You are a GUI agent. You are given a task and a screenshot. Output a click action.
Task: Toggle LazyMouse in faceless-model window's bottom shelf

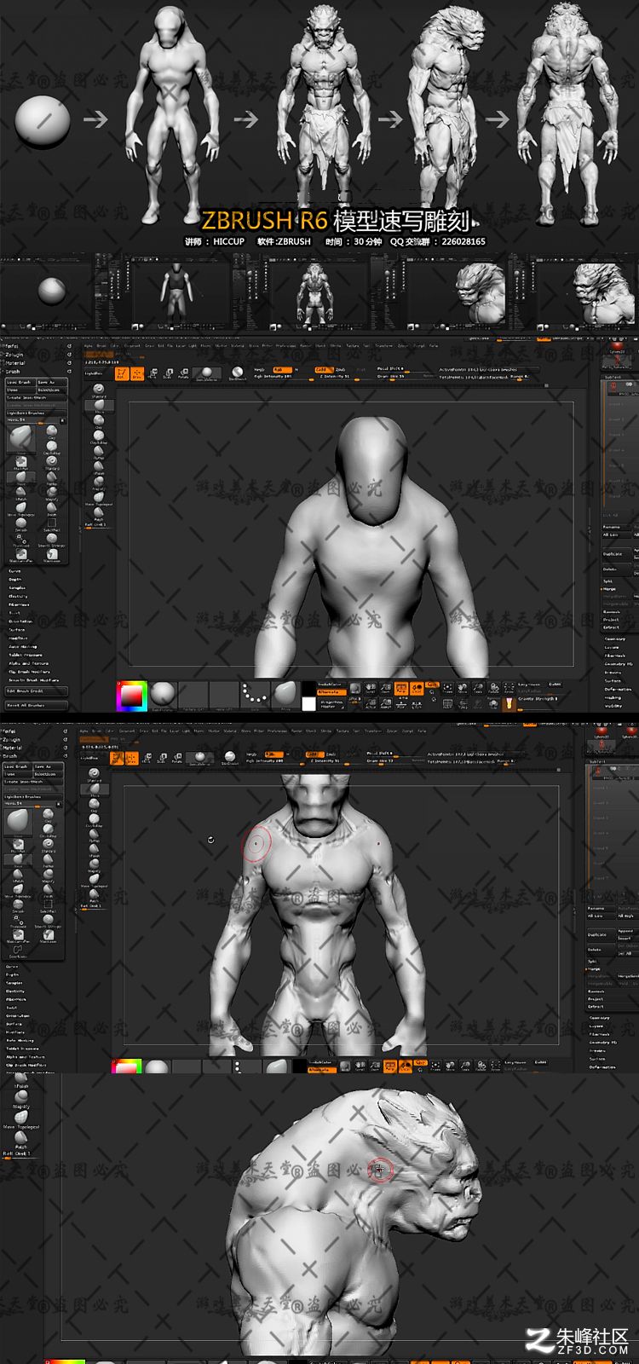pyautogui.click(x=530, y=685)
